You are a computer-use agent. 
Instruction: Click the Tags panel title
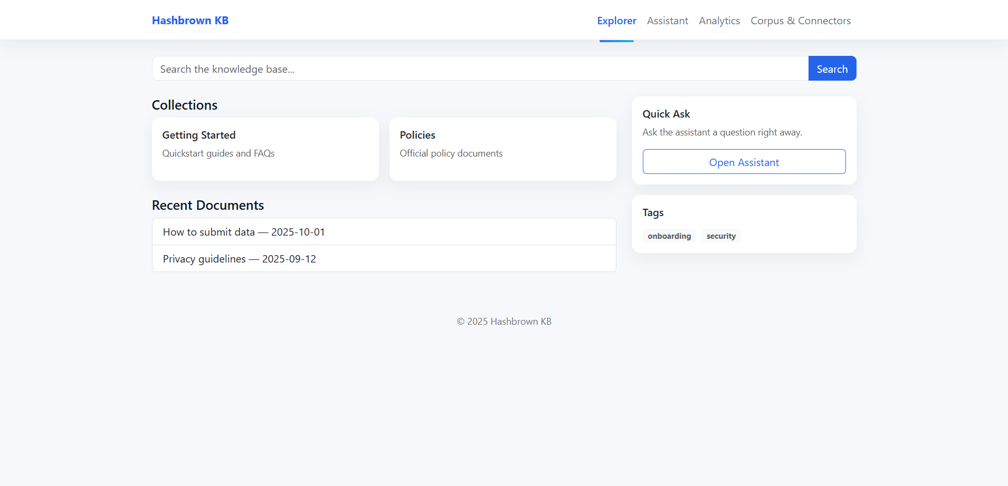[x=652, y=212]
